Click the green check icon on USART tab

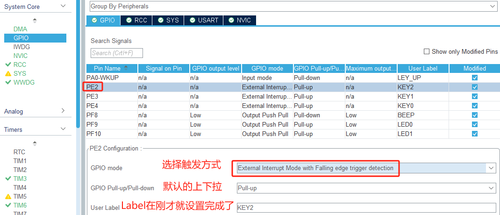pos(192,20)
